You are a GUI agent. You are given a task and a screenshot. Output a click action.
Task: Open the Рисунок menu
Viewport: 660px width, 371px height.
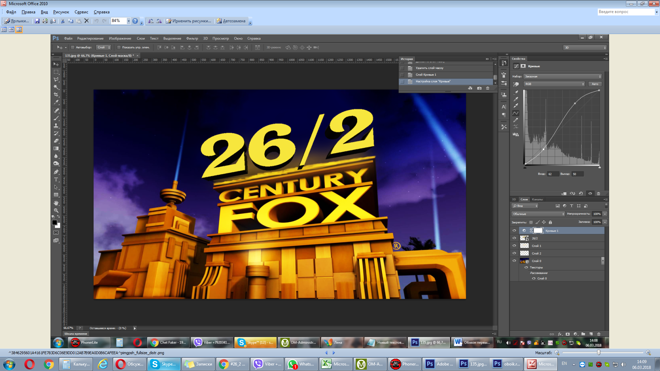point(61,12)
